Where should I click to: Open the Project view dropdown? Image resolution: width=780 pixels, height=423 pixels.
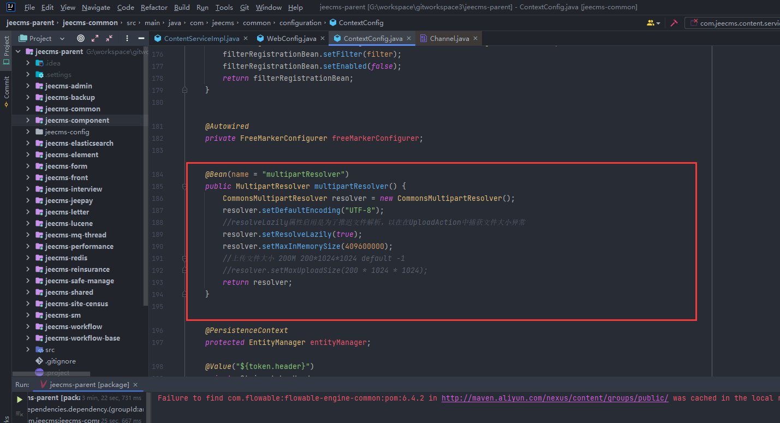[62, 39]
